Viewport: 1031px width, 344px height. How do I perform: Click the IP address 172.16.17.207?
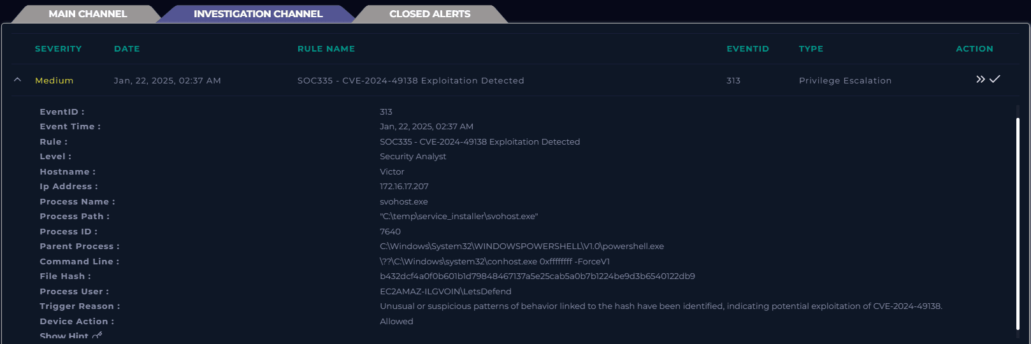coord(404,187)
